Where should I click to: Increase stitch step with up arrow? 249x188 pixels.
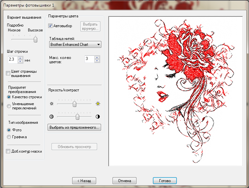click(20, 58)
